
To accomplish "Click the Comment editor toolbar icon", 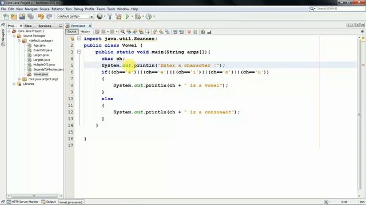I will (x=203, y=32).
